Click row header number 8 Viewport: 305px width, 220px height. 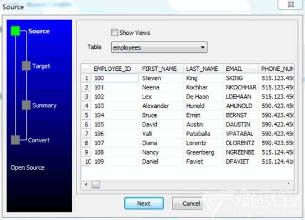point(86,143)
